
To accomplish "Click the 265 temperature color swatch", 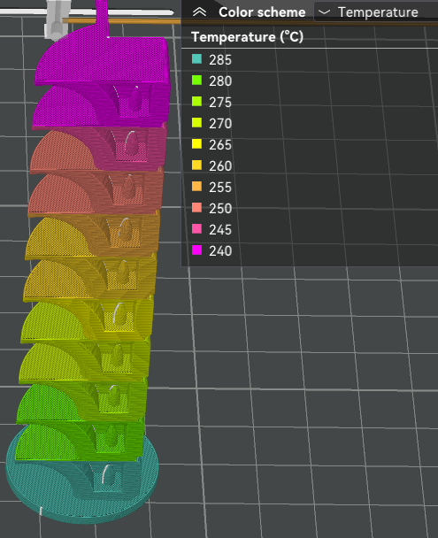I will [196, 144].
